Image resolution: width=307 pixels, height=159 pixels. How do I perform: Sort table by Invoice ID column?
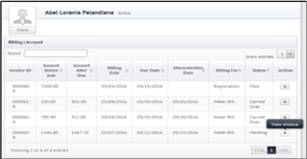20,71
